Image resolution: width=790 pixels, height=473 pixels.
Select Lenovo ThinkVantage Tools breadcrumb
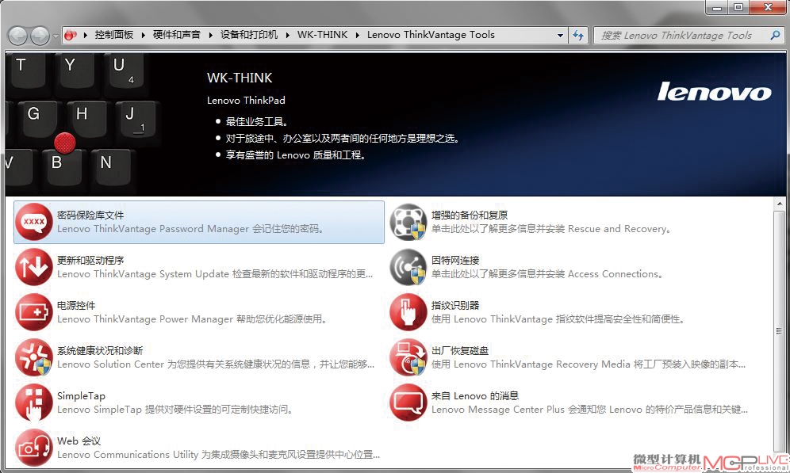[431, 35]
